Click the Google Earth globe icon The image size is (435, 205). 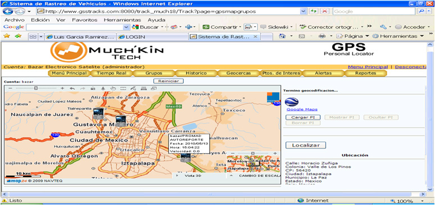[292, 102]
